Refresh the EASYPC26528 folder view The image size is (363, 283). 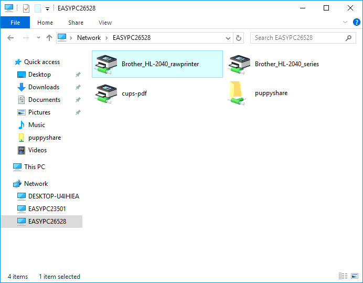239,38
